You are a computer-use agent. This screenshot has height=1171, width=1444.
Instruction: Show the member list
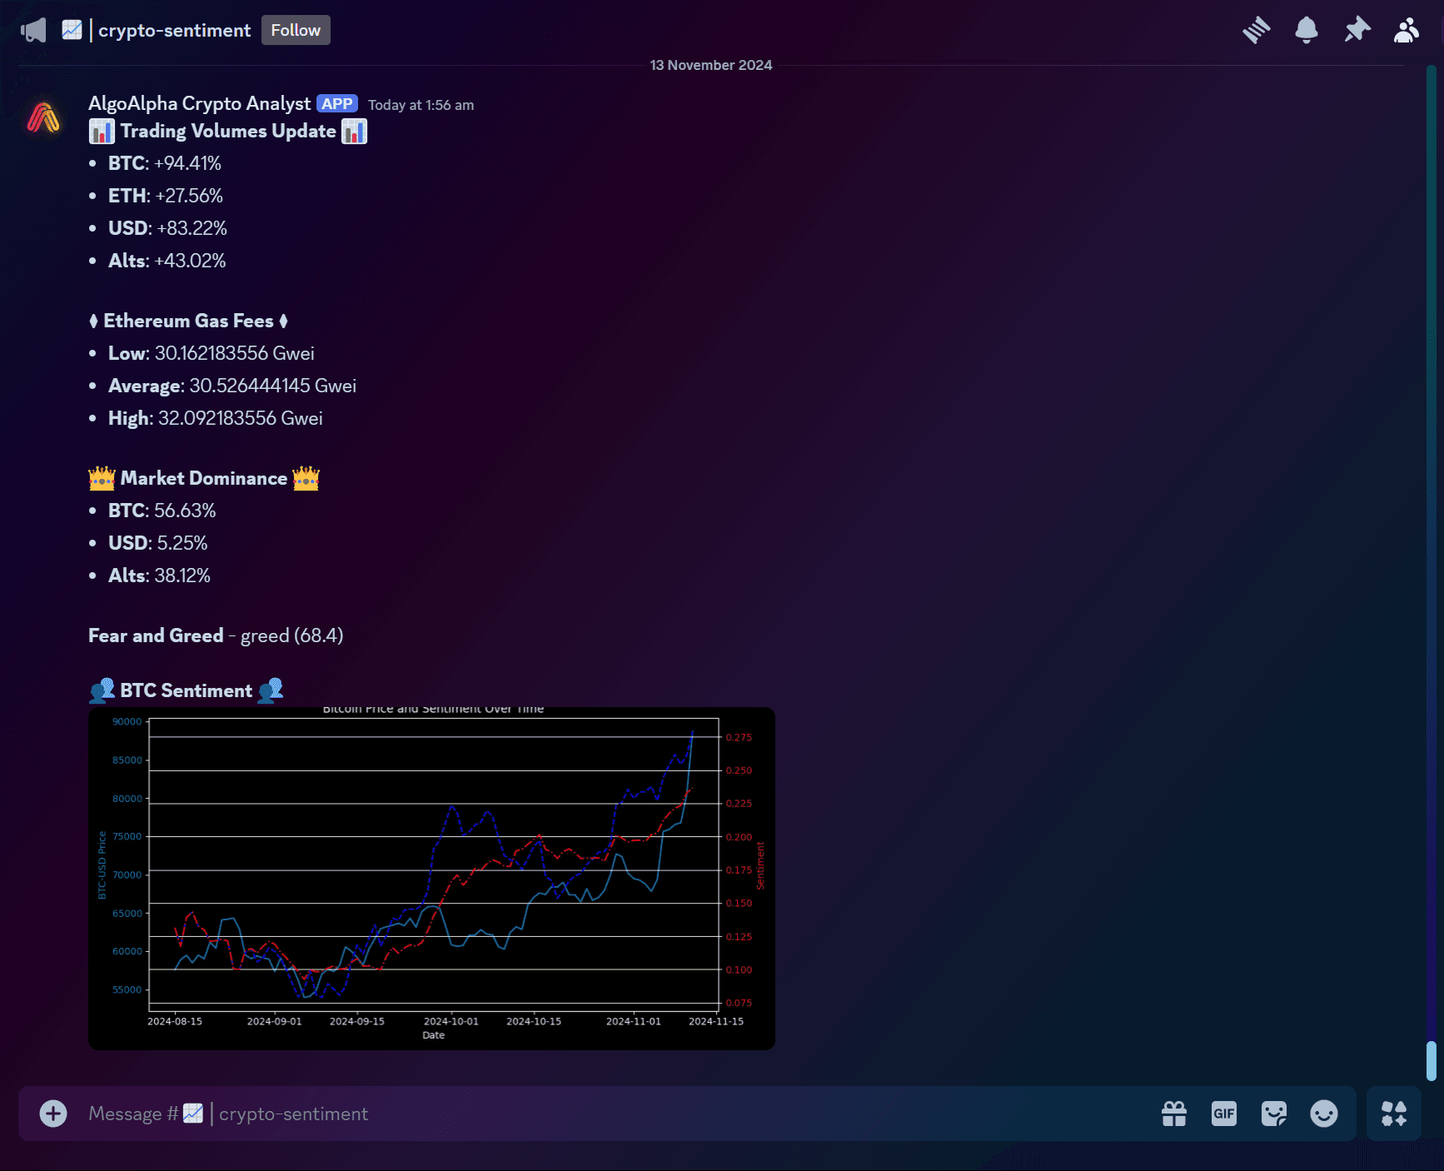click(x=1406, y=29)
